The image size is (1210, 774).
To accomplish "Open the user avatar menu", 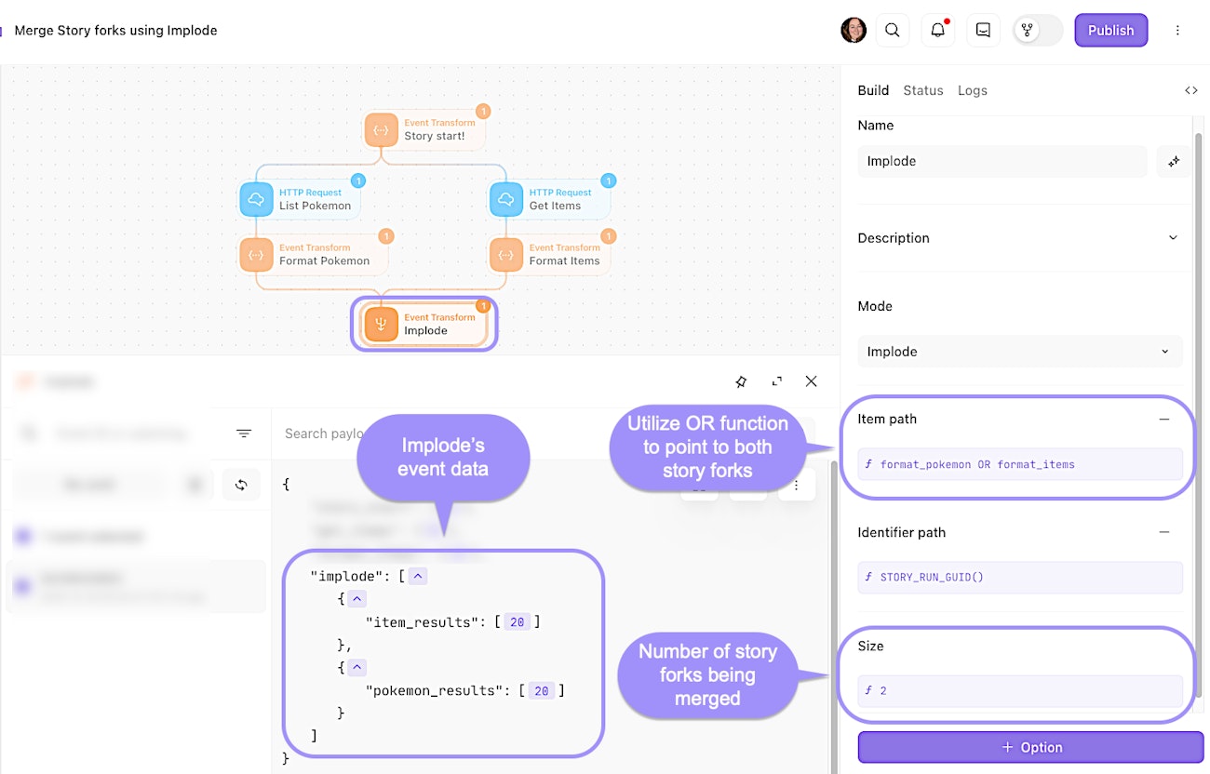I will click(x=854, y=30).
